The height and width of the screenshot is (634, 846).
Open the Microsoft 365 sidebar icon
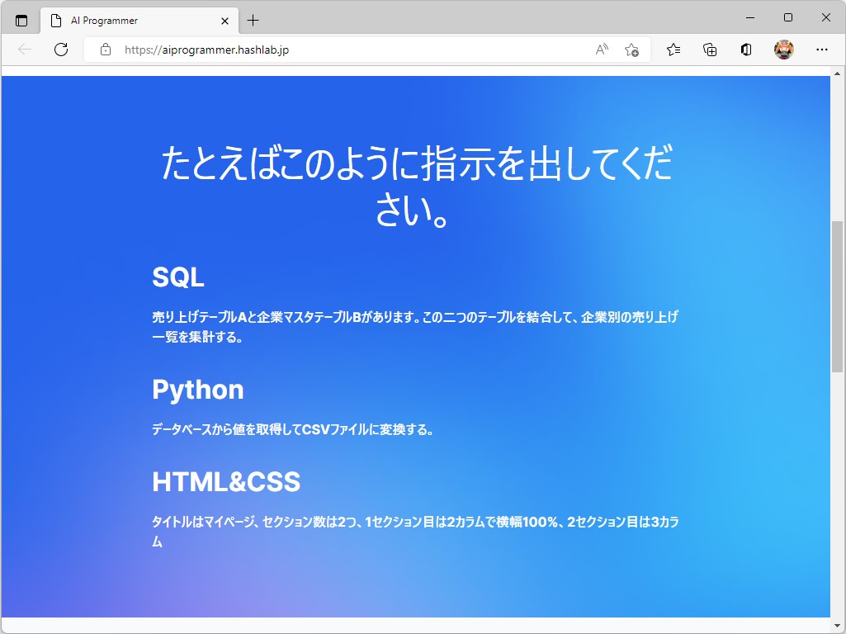pyautogui.click(x=745, y=50)
